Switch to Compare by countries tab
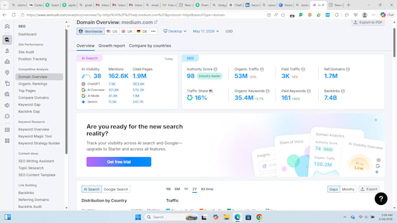397x223 pixels. [150, 46]
